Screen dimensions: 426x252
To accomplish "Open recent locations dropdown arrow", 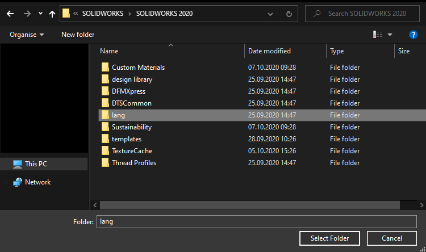I will point(40,14).
